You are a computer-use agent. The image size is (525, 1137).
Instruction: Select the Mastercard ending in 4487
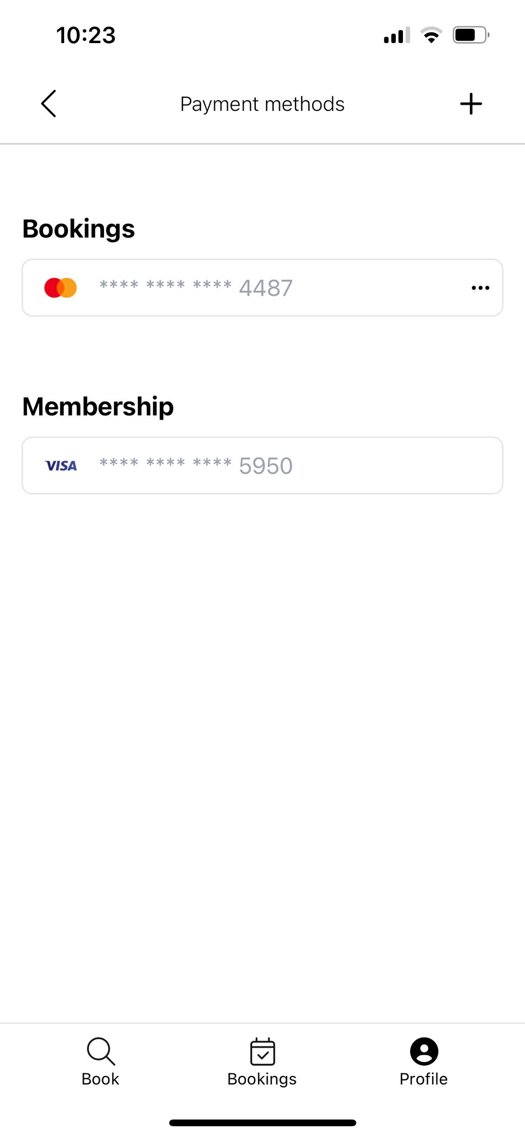tap(262, 288)
